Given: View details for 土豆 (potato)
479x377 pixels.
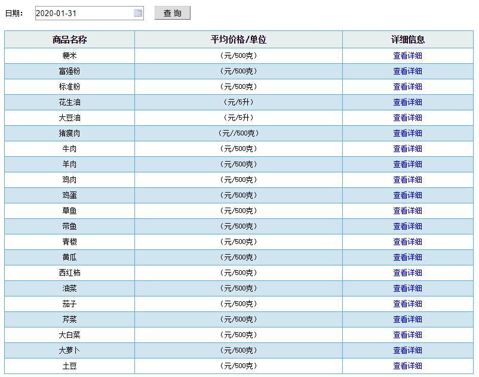Looking at the screenshot, I should pos(408,365).
